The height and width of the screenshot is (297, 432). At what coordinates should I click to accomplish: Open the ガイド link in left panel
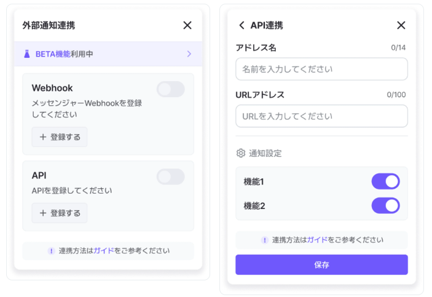[x=104, y=251]
